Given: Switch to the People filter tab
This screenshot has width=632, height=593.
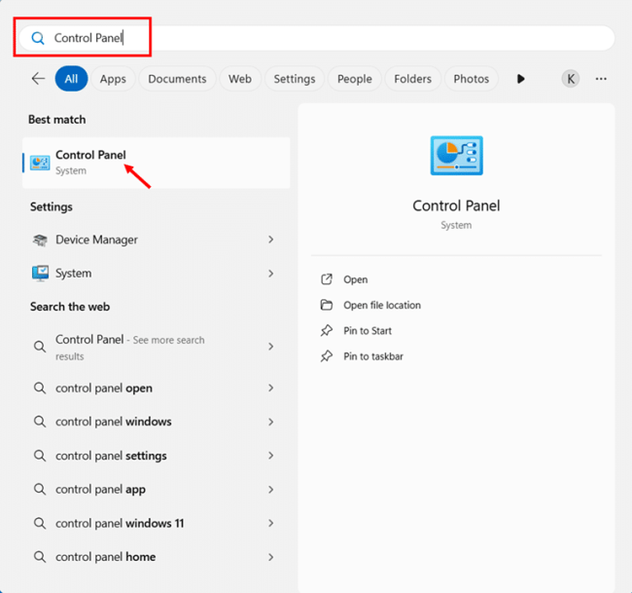Looking at the screenshot, I should tap(354, 78).
